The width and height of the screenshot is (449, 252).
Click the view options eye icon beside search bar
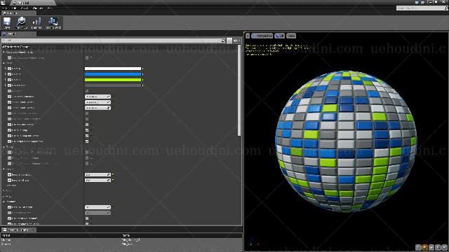tap(236, 41)
